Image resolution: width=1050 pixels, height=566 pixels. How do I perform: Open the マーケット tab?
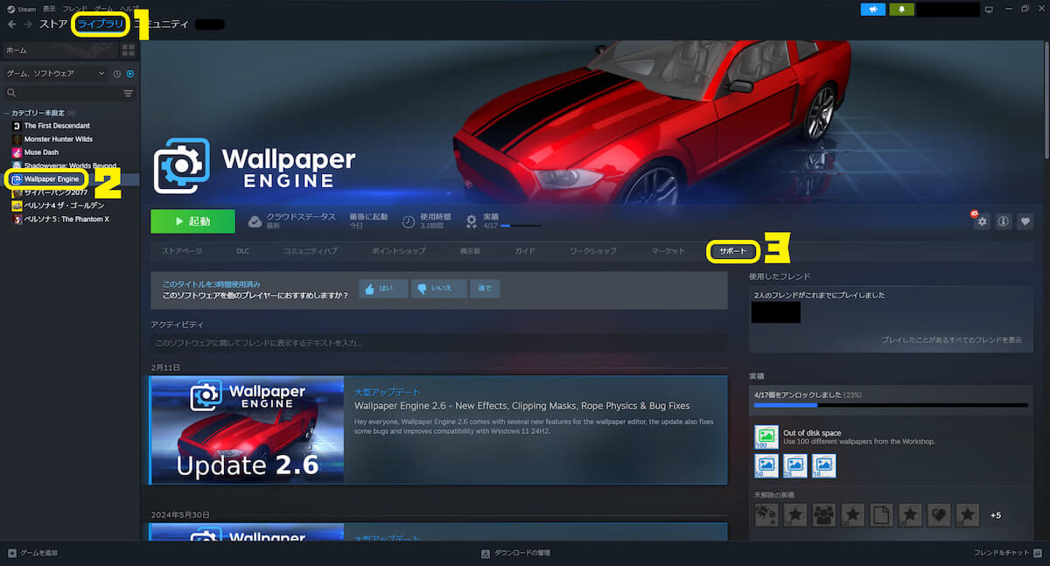point(668,251)
